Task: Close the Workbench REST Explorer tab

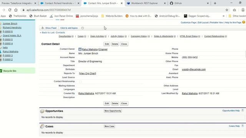Action: (165, 3)
